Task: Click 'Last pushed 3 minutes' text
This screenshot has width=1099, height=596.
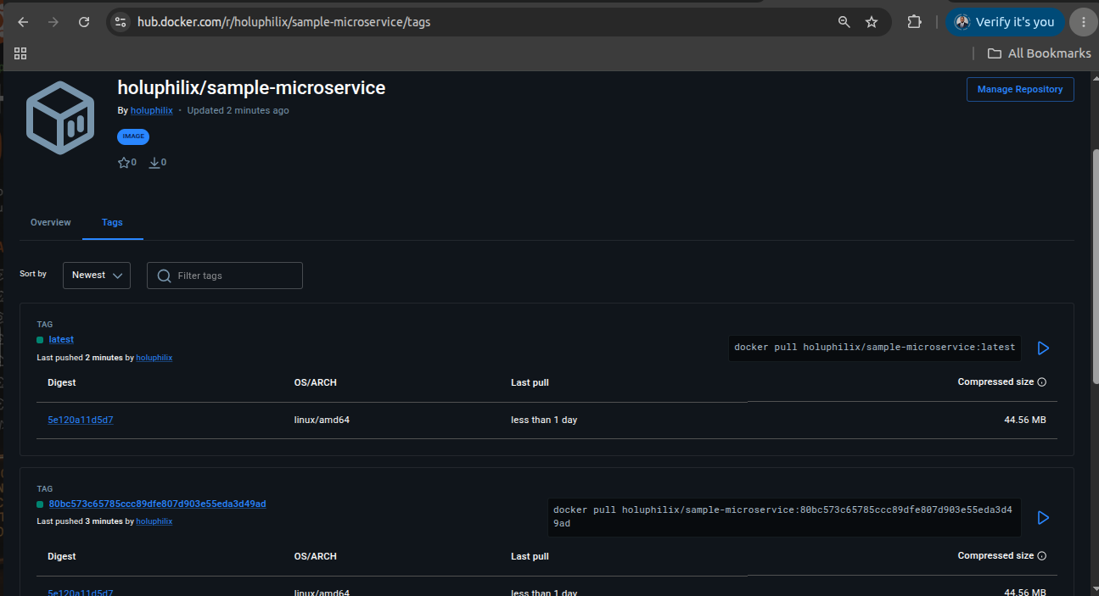Action: (x=80, y=521)
